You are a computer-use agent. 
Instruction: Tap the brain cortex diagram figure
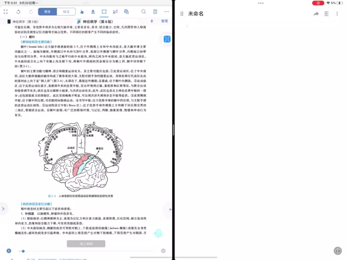(x=81, y=157)
